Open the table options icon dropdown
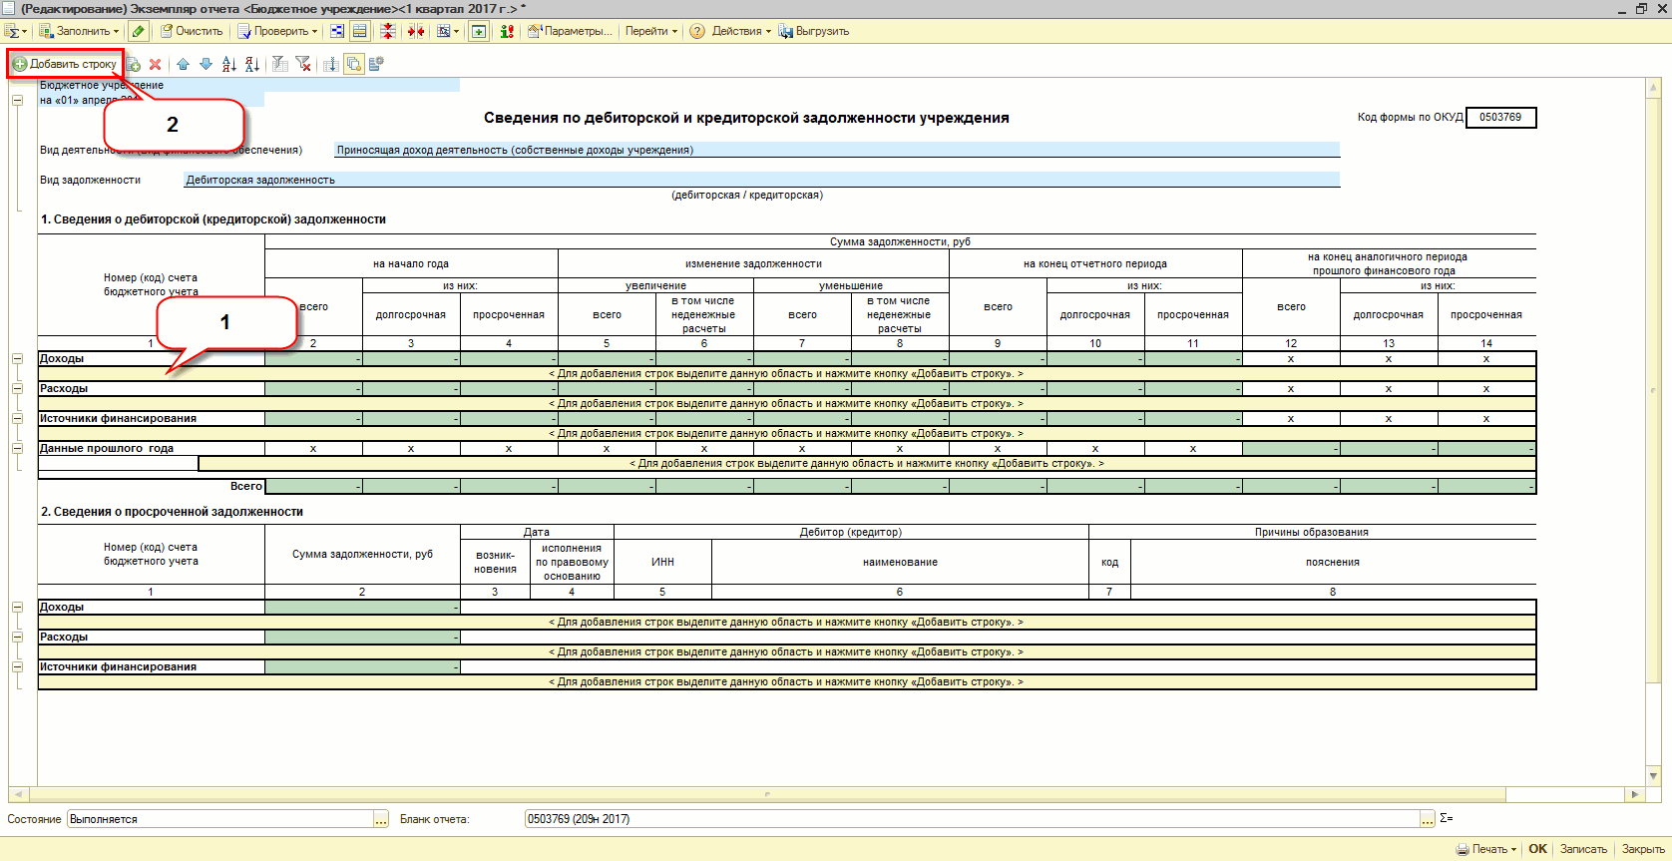This screenshot has width=1672, height=861. click(x=449, y=31)
